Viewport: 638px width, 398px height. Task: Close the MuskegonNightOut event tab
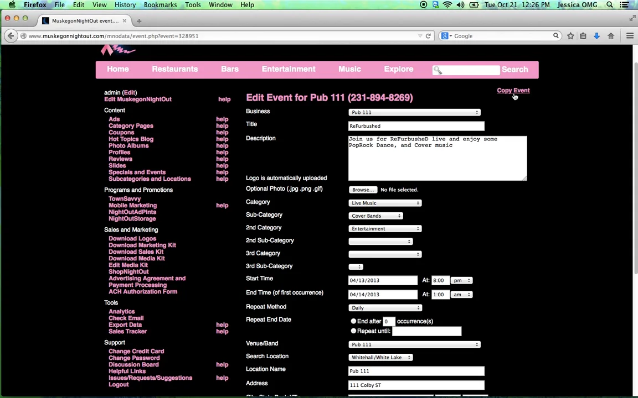click(x=125, y=20)
